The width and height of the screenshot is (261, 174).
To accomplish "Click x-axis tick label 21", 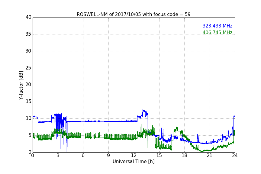I will 210,156.
